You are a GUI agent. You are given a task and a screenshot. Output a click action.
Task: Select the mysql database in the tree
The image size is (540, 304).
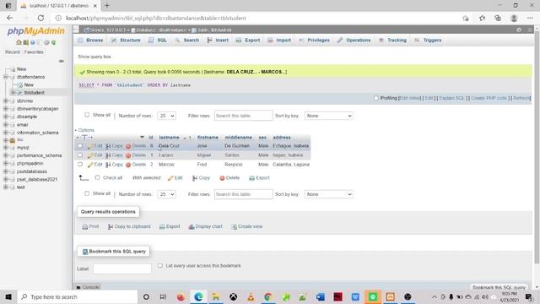(23, 148)
